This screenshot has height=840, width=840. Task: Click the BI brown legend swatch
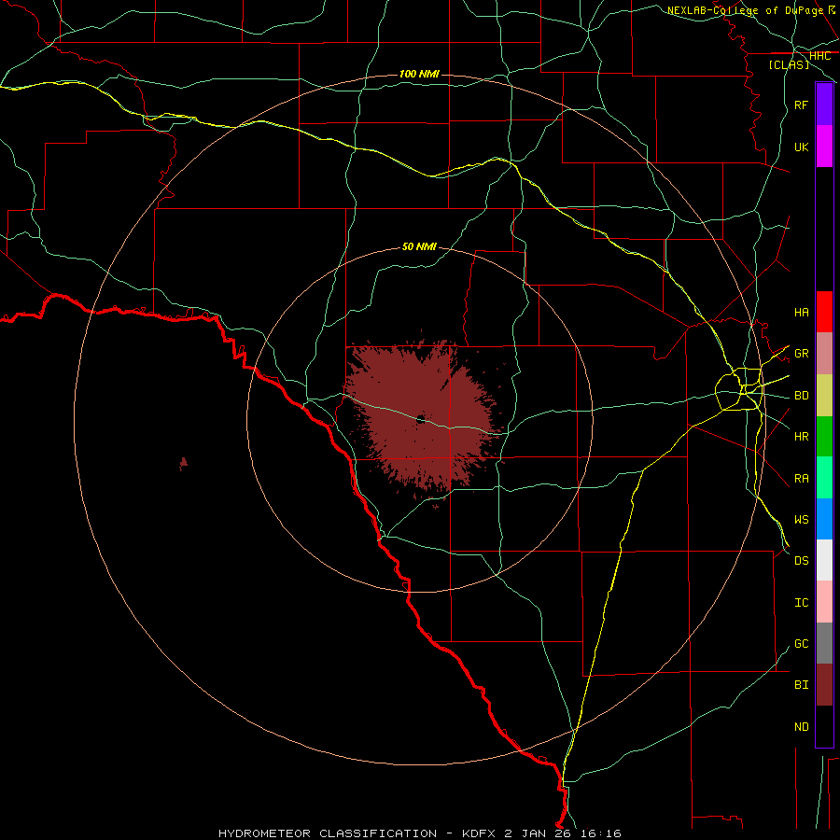tap(824, 685)
